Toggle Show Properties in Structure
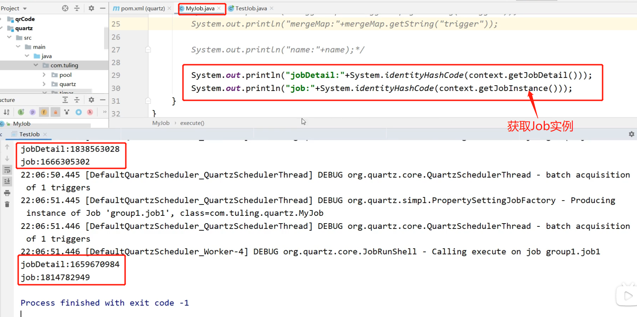 [32, 112]
